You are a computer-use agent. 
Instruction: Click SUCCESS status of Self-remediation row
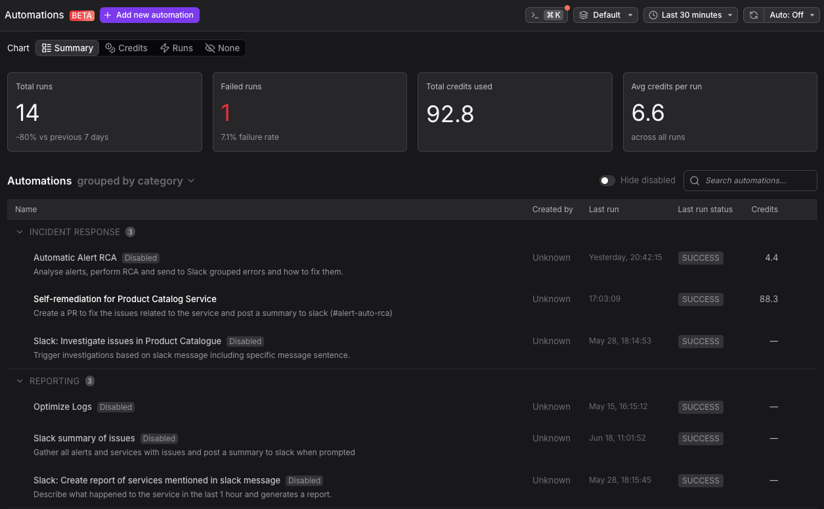pos(701,299)
